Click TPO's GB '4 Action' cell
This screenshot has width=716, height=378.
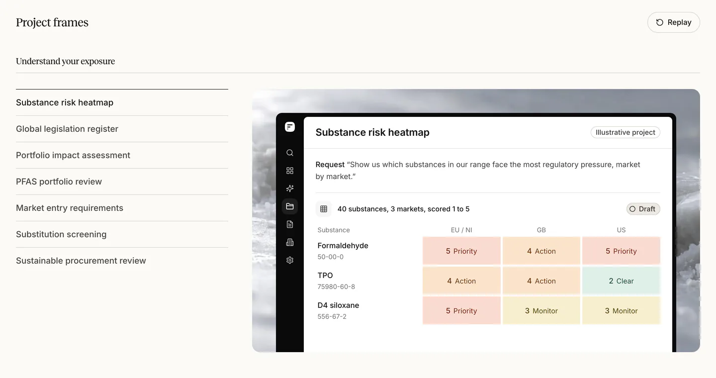tap(541, 281)
